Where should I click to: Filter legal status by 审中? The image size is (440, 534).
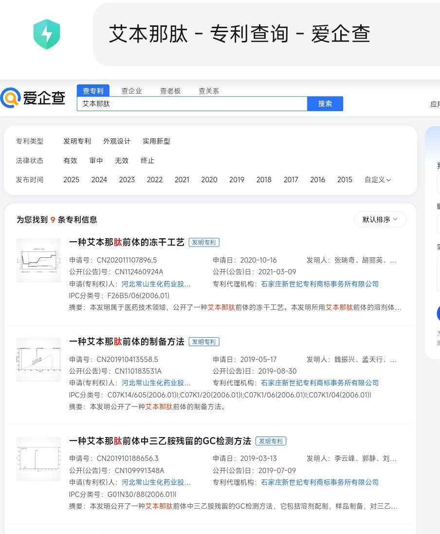(x=96, y=160)
